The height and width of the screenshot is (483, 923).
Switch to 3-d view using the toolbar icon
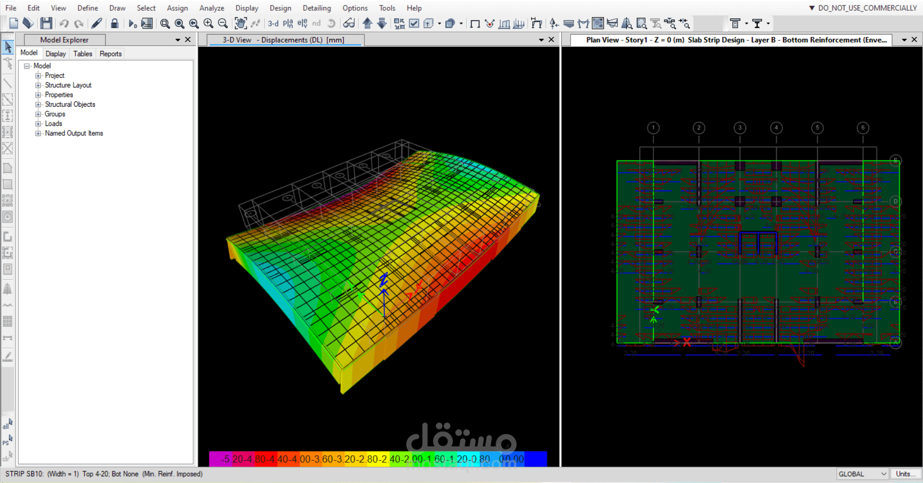[273, 23]
